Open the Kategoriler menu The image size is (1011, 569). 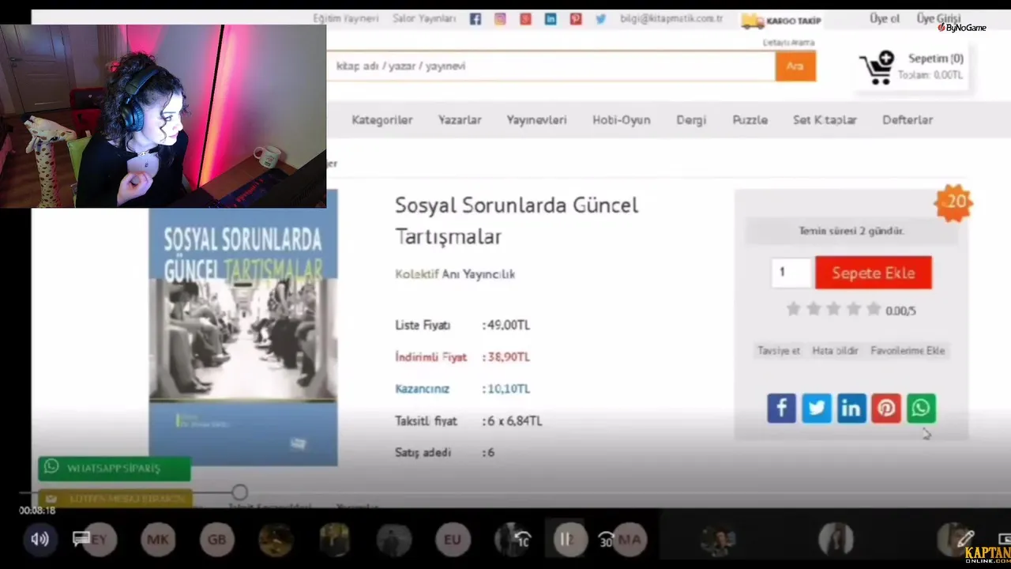point(382,120)
